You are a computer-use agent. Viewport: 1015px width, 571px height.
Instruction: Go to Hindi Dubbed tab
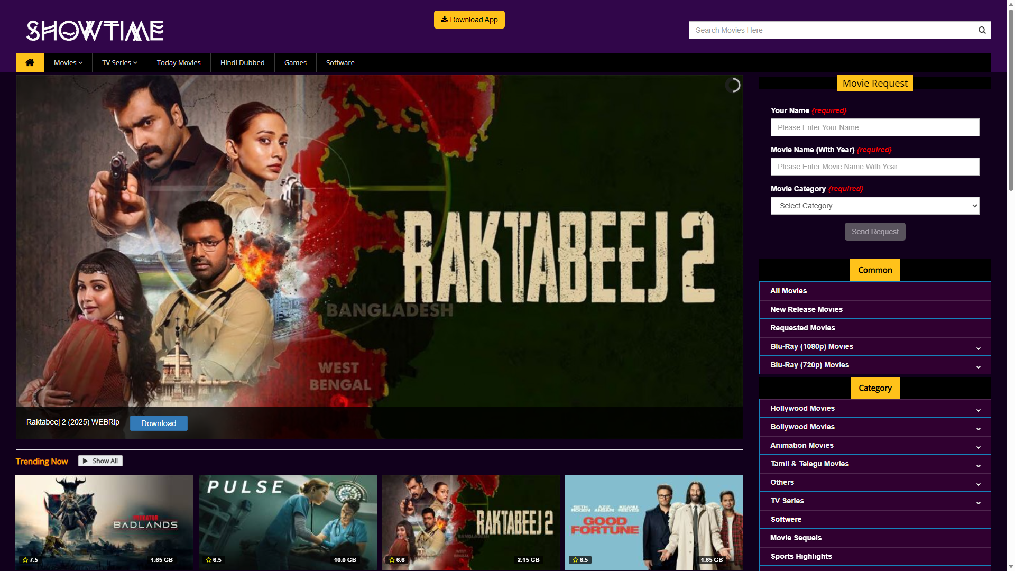[x=242, y=62]
